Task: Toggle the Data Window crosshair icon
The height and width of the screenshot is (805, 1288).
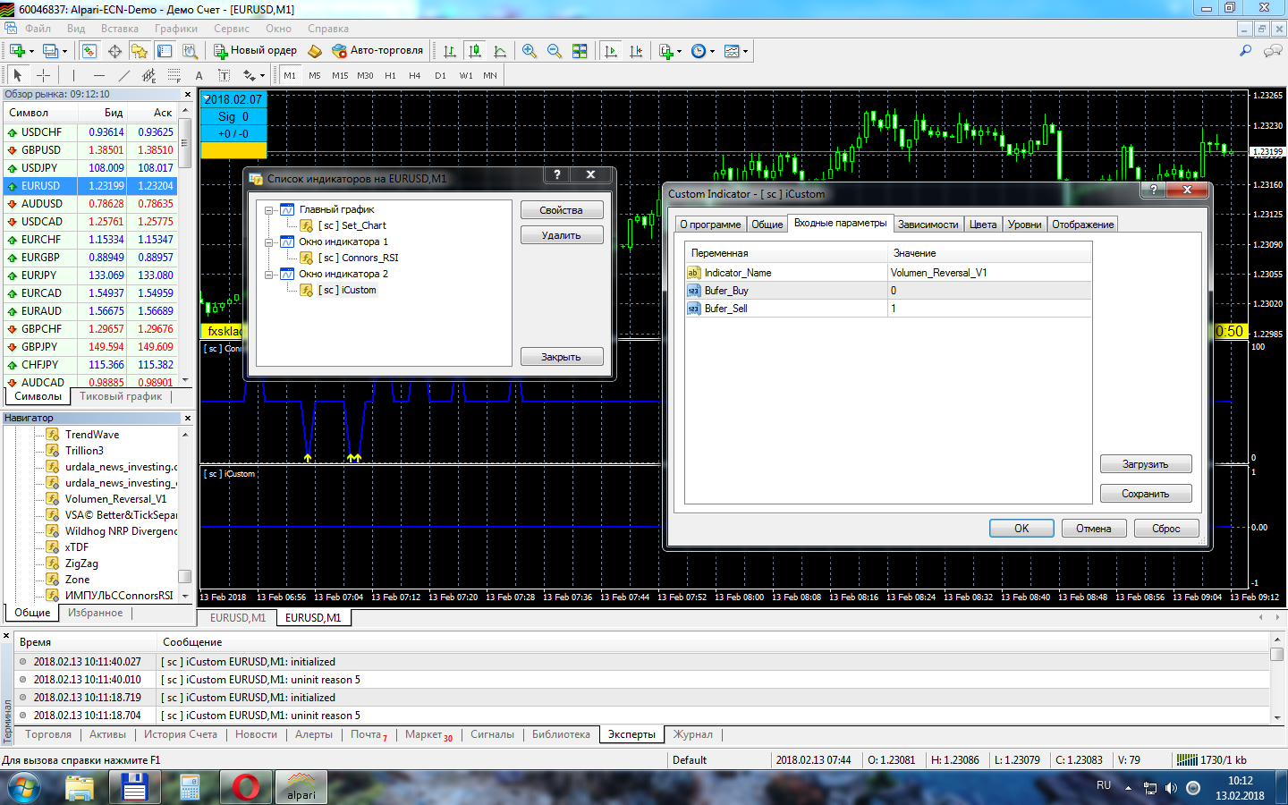Action: point(114,51)
